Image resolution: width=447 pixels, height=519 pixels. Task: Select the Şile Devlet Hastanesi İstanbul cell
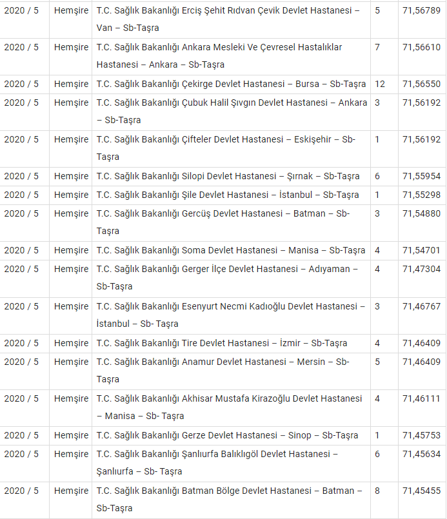pos(231,195)
